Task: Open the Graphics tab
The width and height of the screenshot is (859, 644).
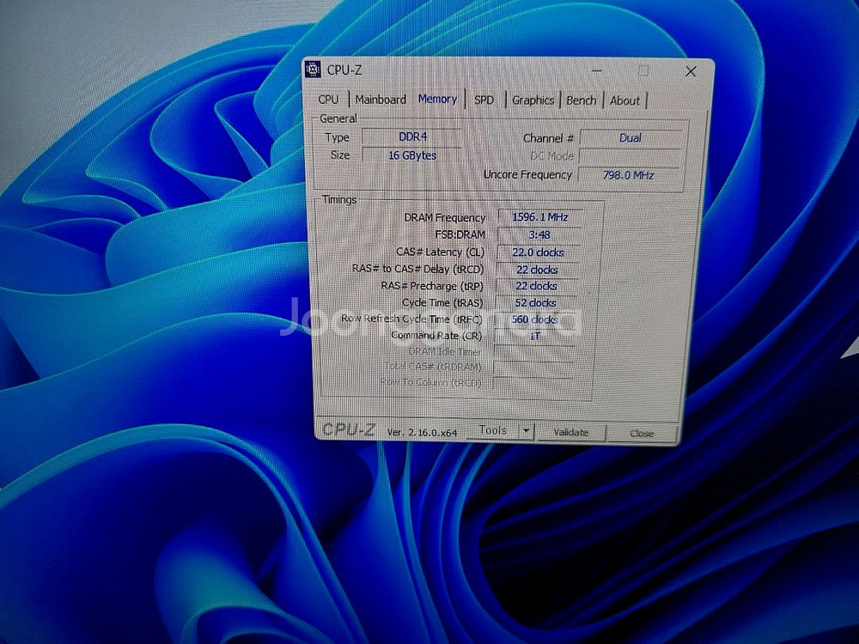Action: (533, 100)
